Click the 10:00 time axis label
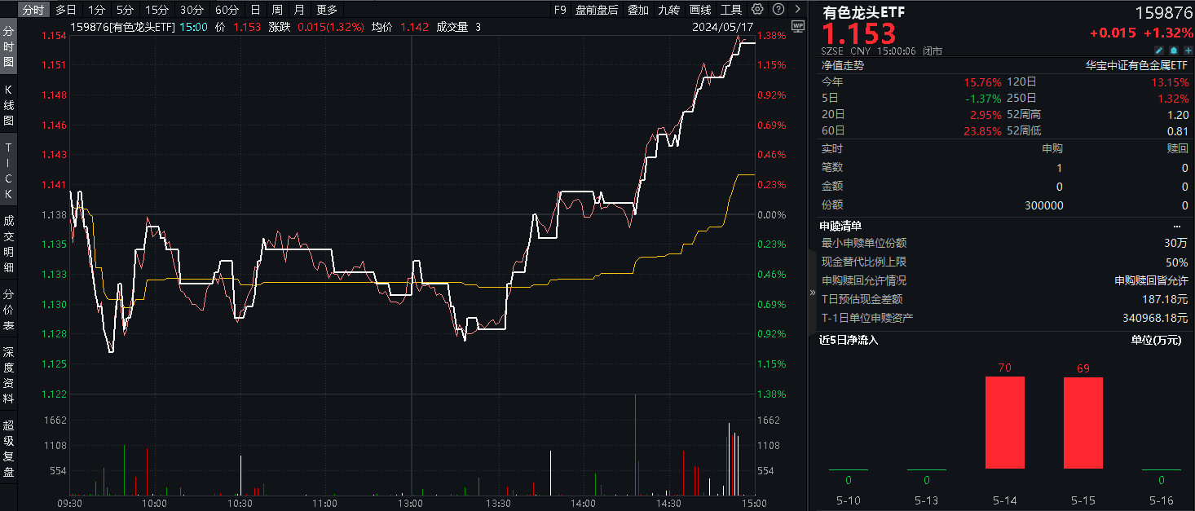The width and height of the screenshot is (1195, 511). [154, 504]
